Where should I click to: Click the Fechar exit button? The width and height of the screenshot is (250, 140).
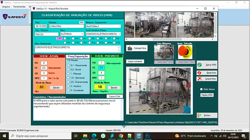207,115
